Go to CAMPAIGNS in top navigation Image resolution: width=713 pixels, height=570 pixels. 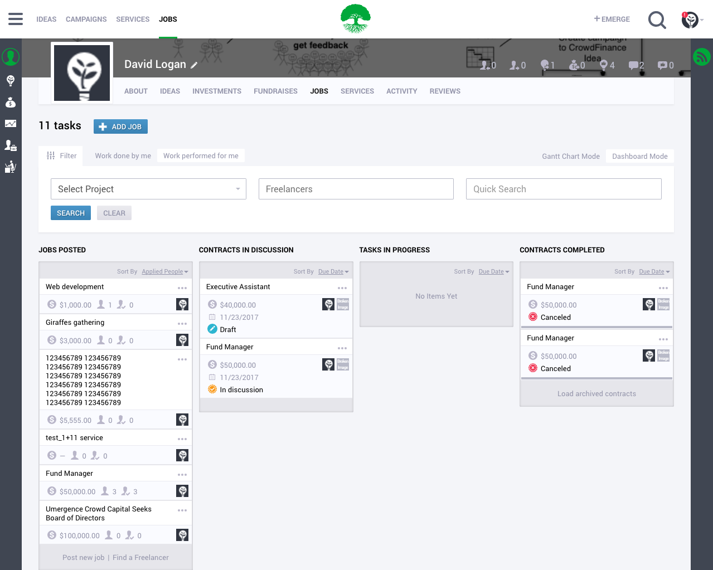point(86,20)
